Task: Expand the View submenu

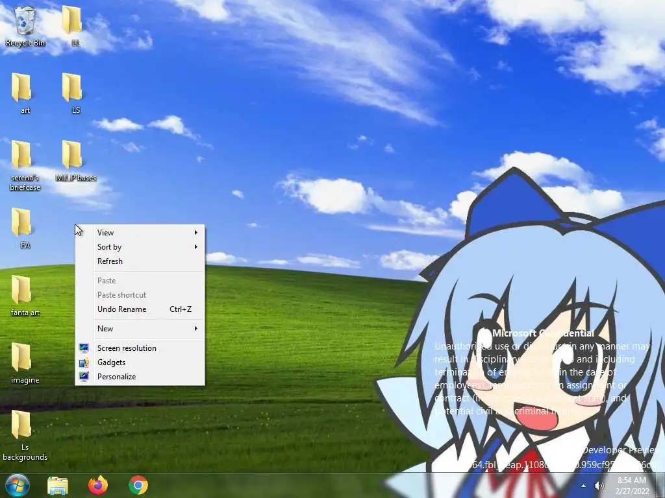Action: [140, 233]
